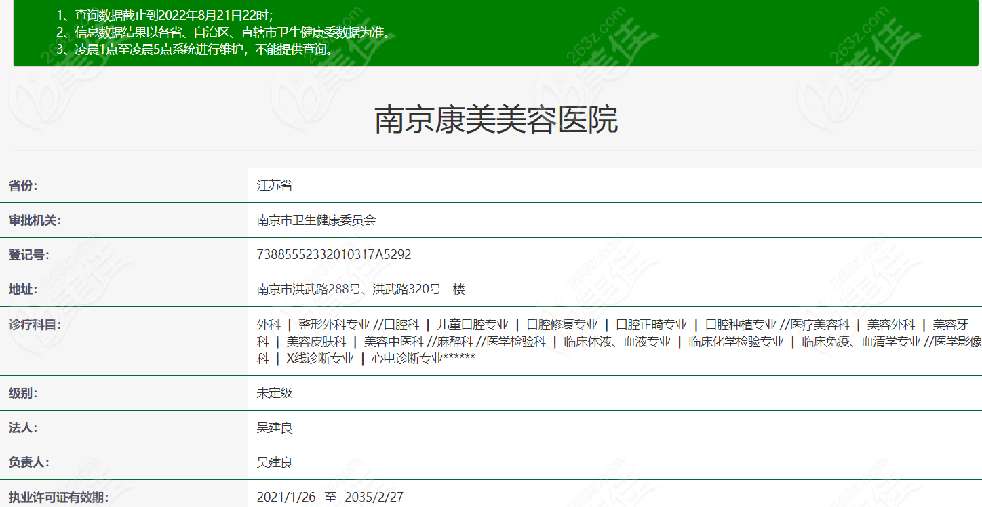Click registration number 73885552332010317A5292

(x=334, y=255)
